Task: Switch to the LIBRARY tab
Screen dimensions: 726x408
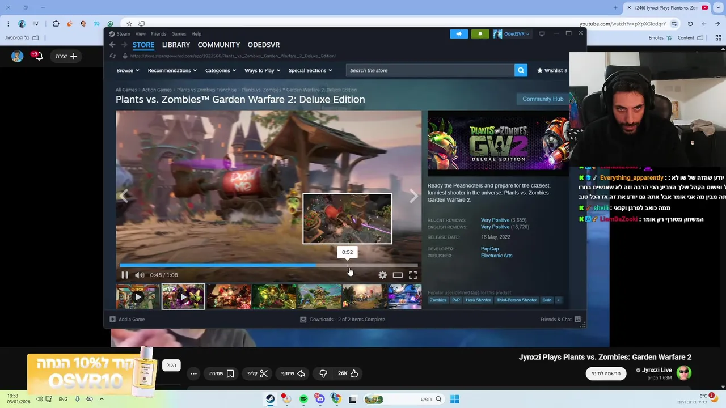Action: click(176, 45)
